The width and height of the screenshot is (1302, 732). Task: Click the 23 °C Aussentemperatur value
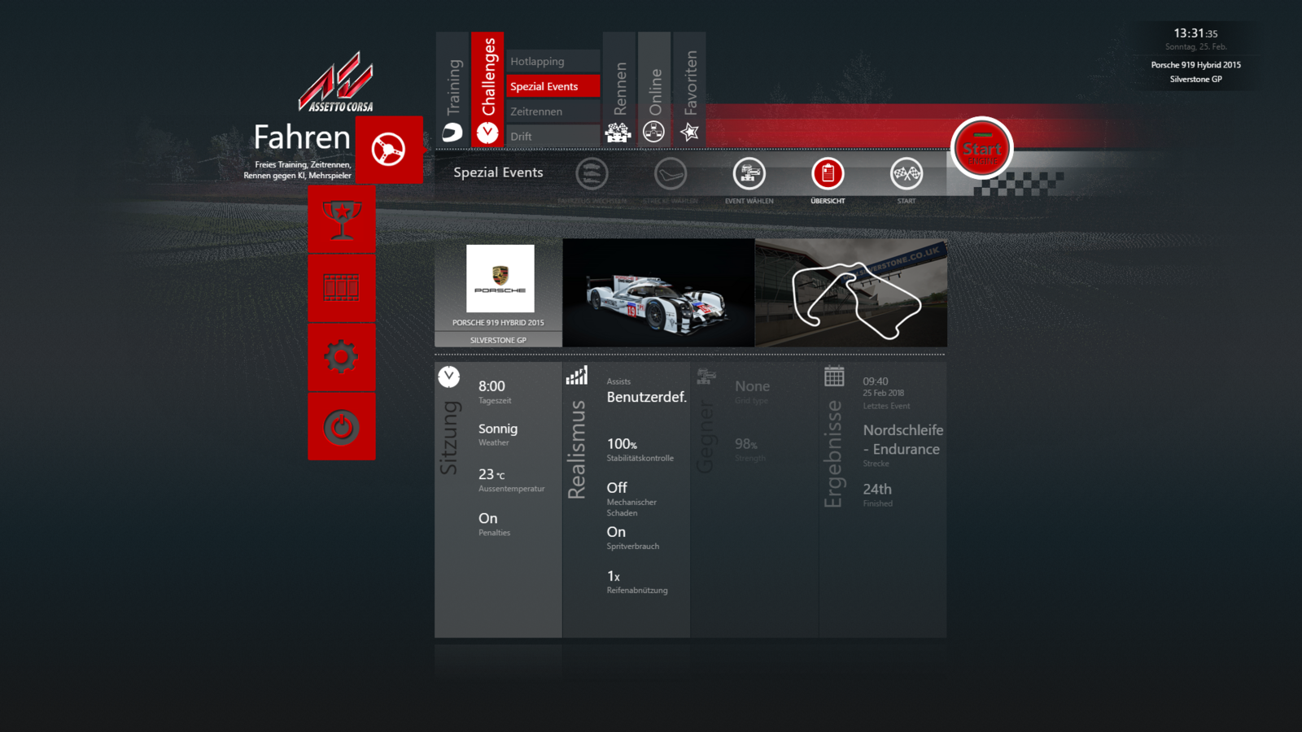point(492,474)
